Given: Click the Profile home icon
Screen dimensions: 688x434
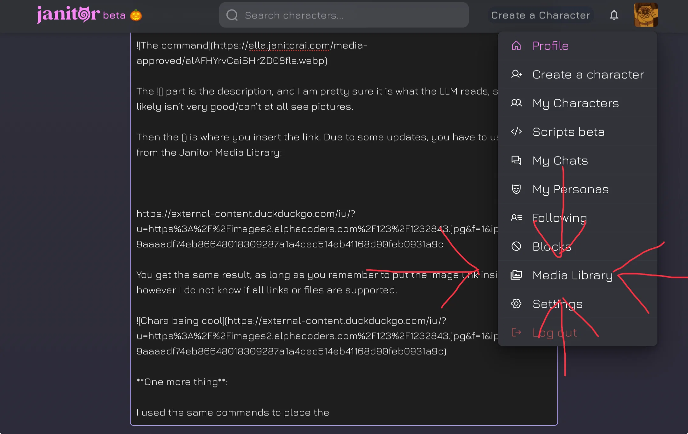Looking at the screenshot, I should pyautogui.click(x=516, y=46).
